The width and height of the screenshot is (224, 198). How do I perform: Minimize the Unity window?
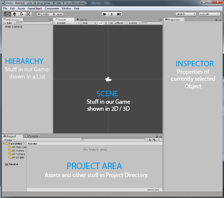coord(204,2)
